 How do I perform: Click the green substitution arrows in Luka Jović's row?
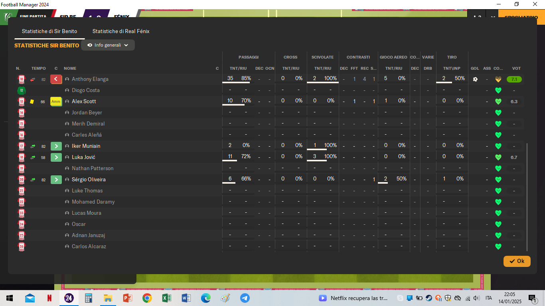(x=33, y=157)
